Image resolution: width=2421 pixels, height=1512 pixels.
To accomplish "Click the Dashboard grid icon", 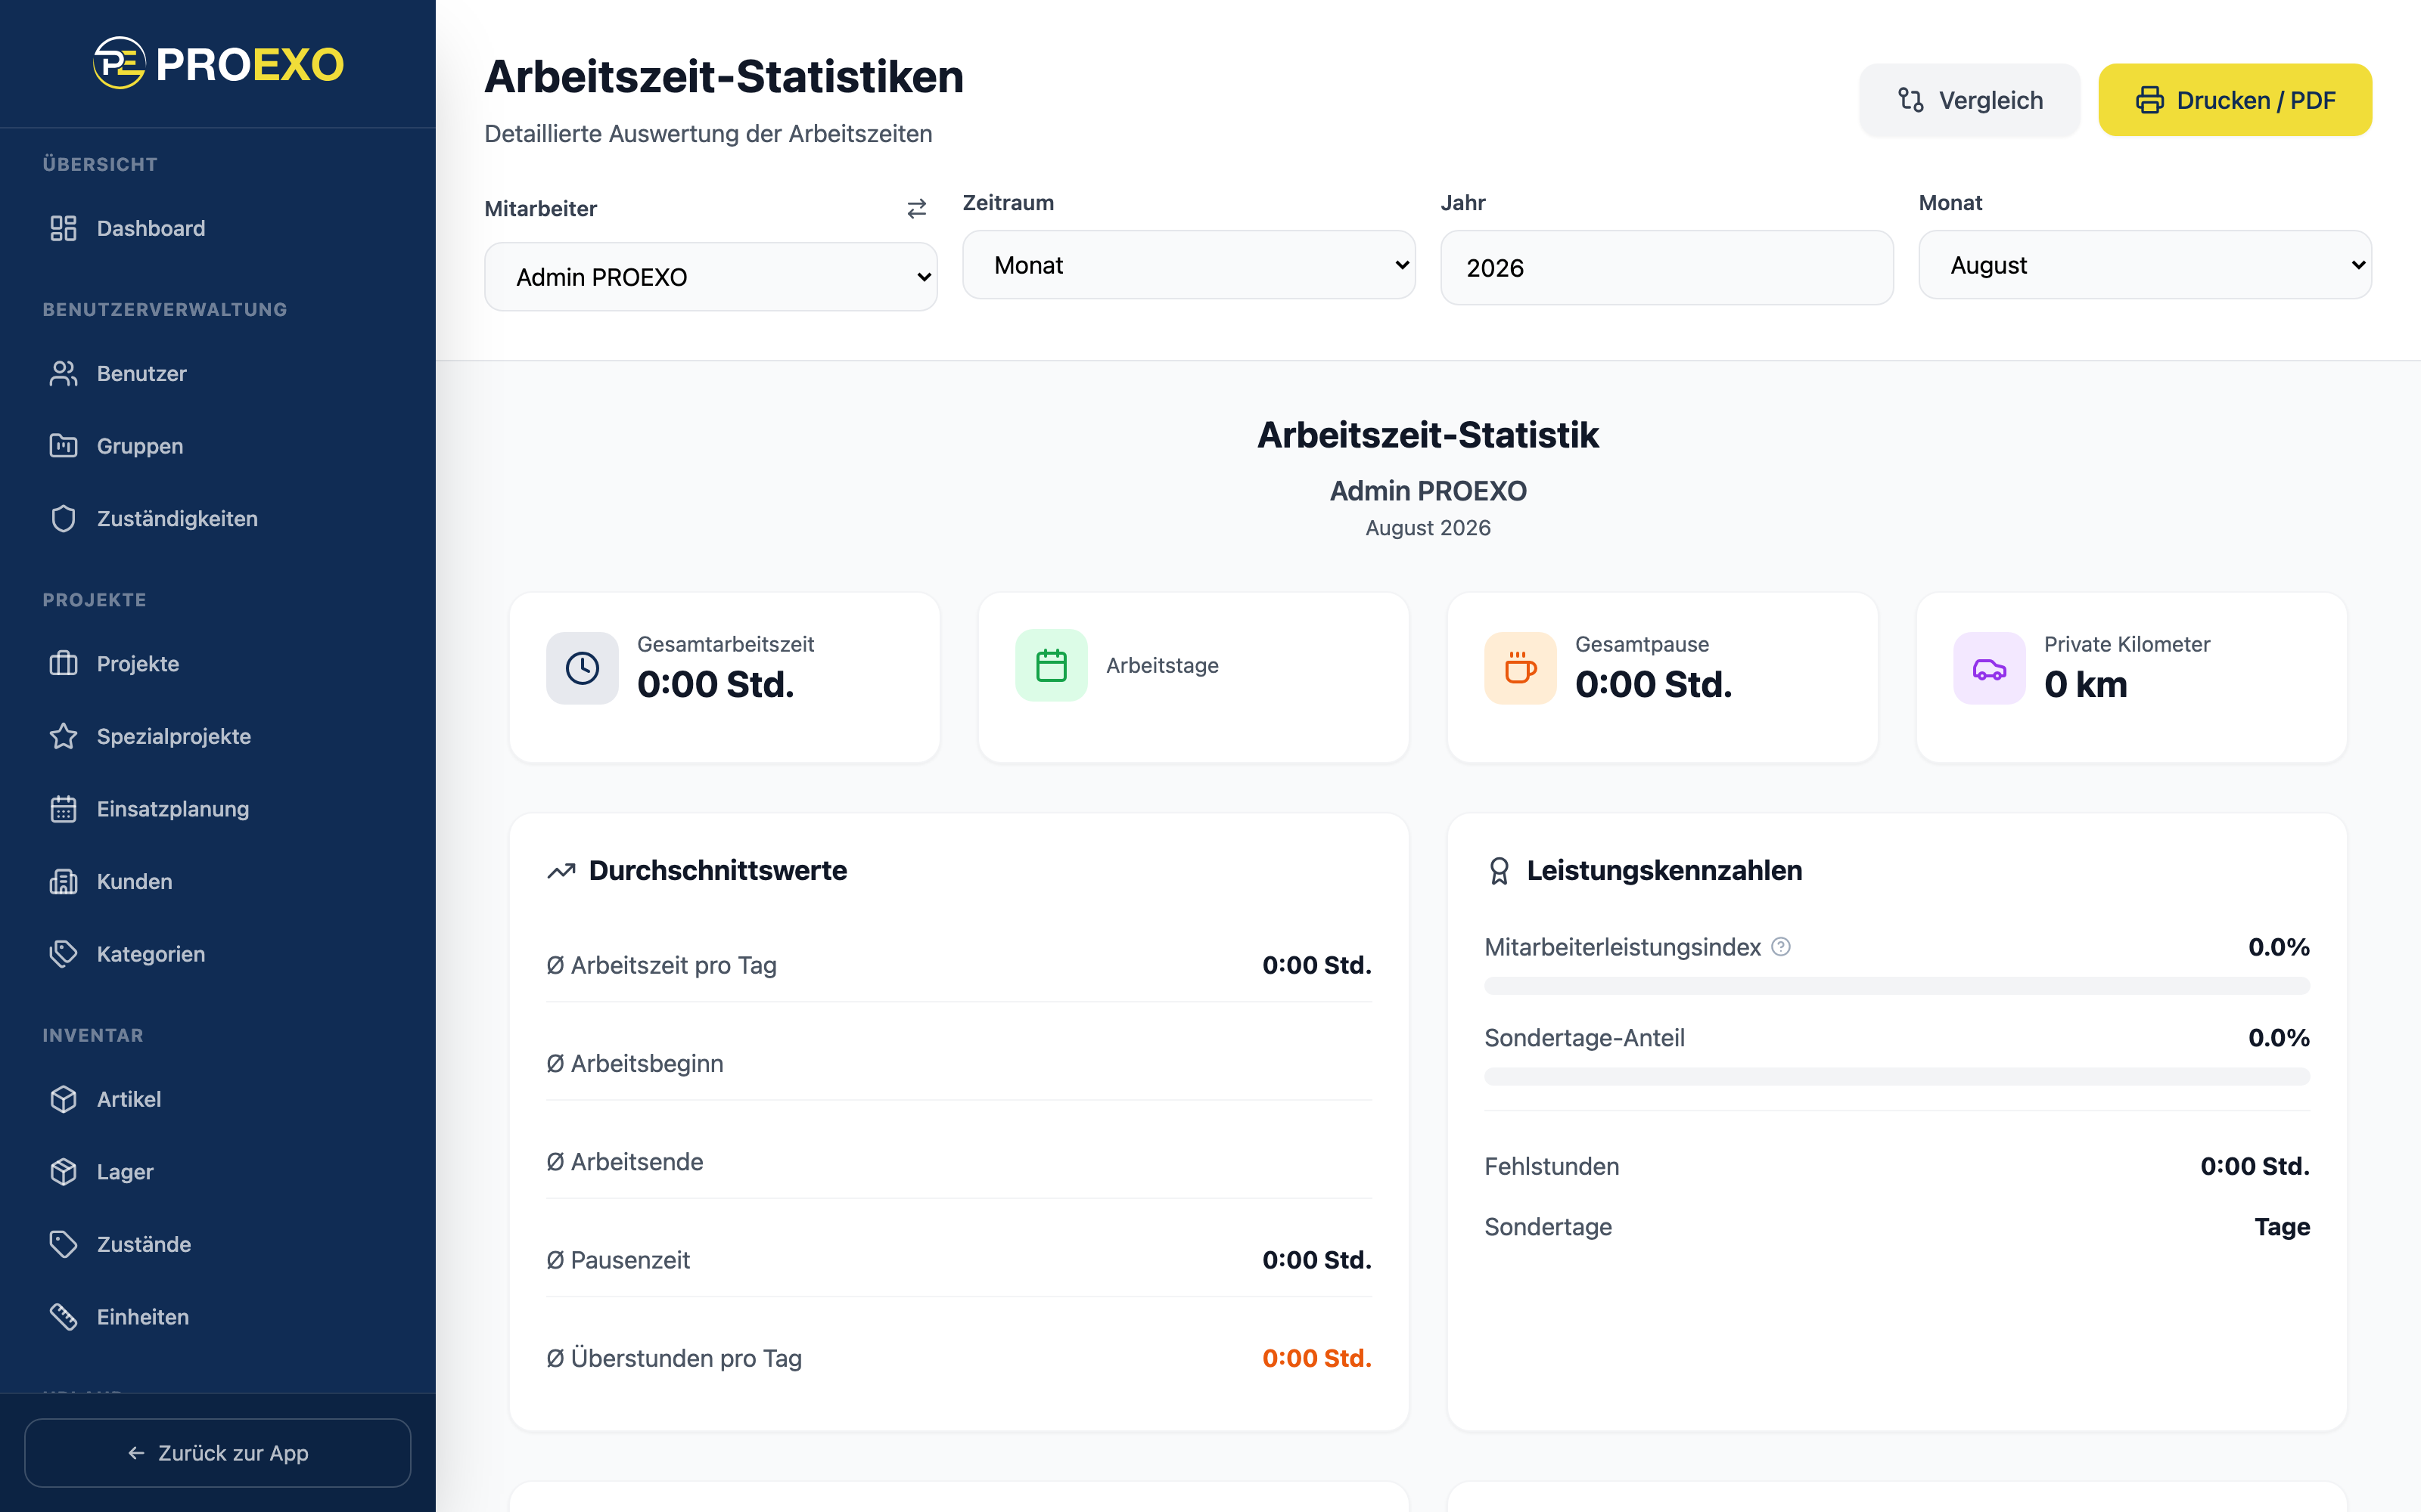I will [63, 228].
